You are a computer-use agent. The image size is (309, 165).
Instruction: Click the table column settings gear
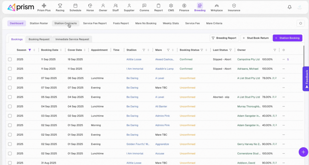click(x=284, y=50)
